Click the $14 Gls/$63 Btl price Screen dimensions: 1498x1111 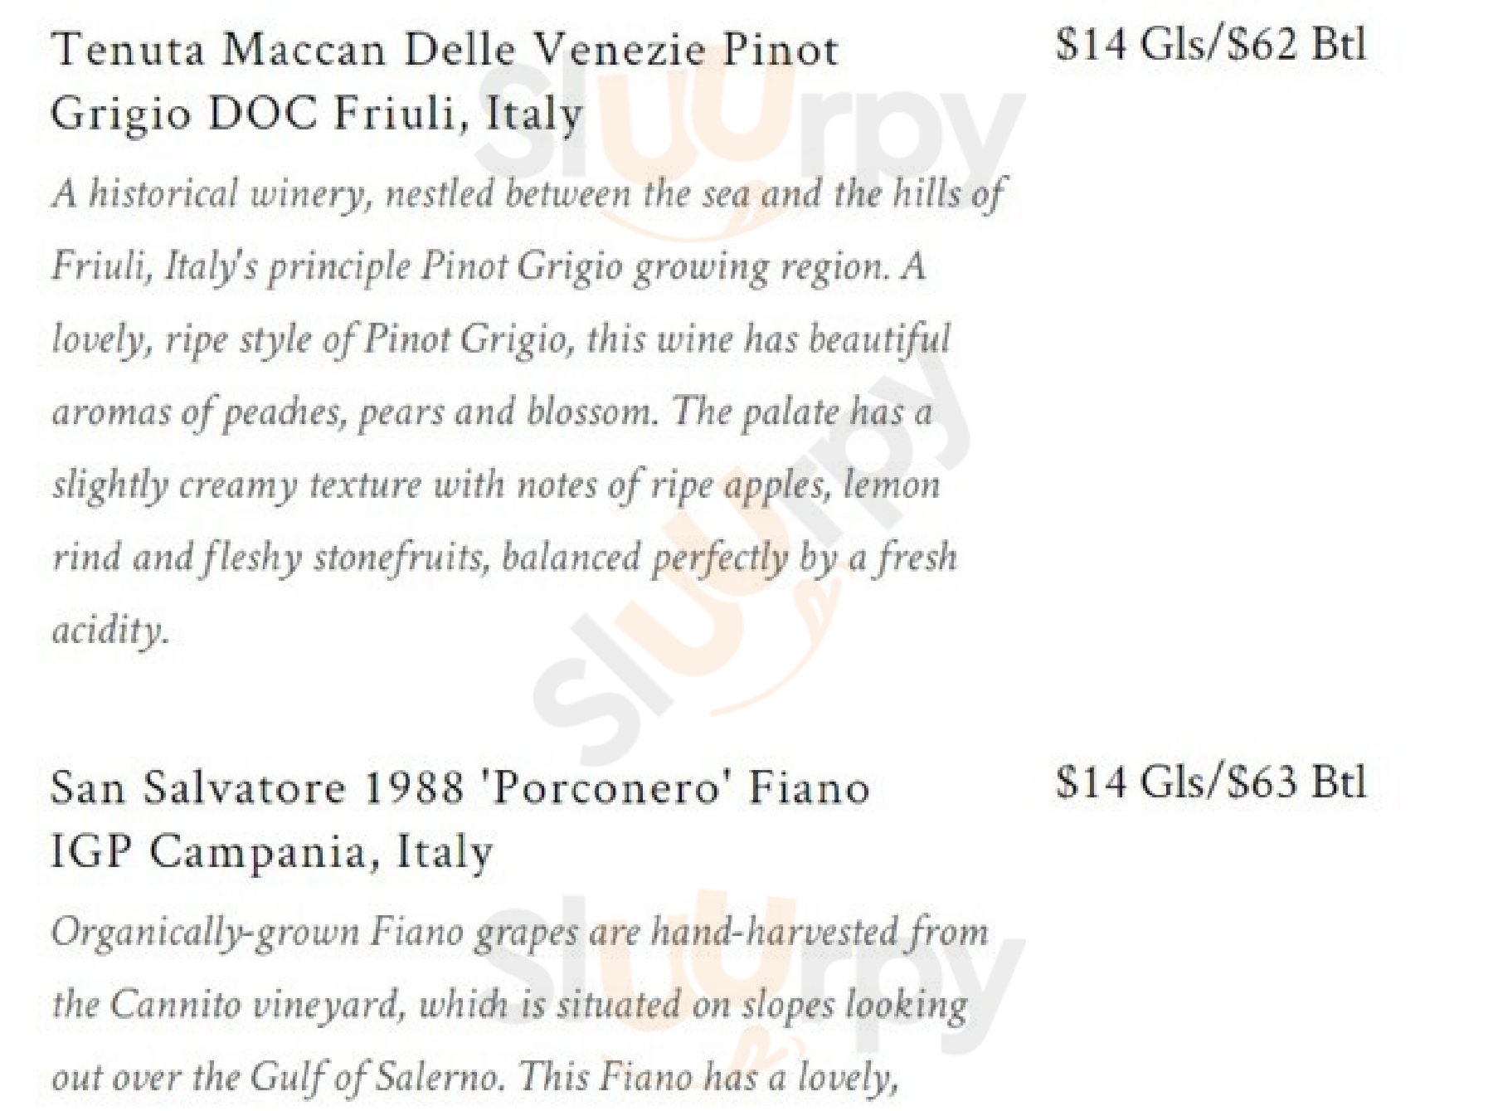coord(1210,782)
